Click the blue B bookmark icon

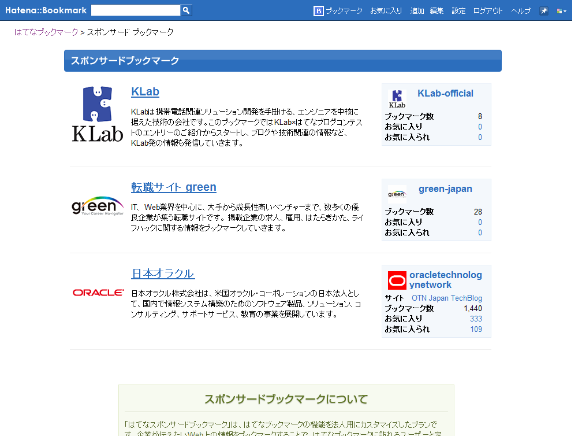[x=319, y=11]
